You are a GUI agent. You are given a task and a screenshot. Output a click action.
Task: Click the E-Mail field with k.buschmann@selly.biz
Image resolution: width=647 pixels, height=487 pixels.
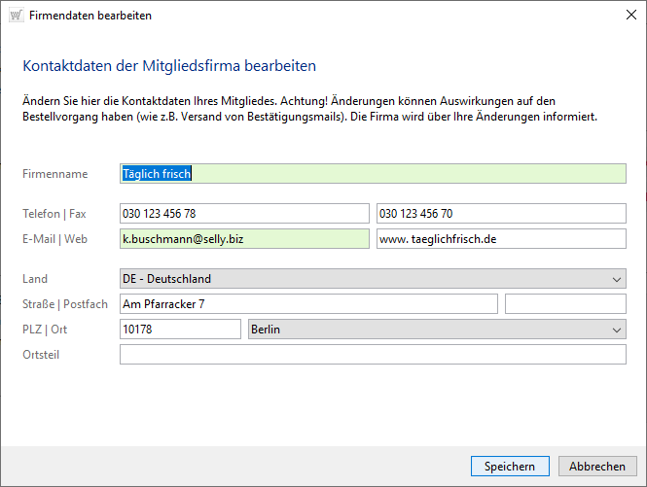click(x=244, y=239)
